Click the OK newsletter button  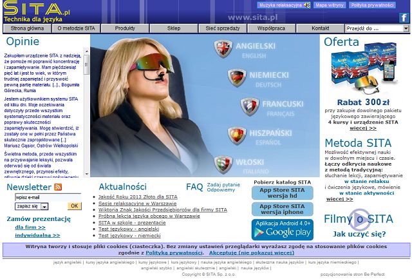[75, 206]
